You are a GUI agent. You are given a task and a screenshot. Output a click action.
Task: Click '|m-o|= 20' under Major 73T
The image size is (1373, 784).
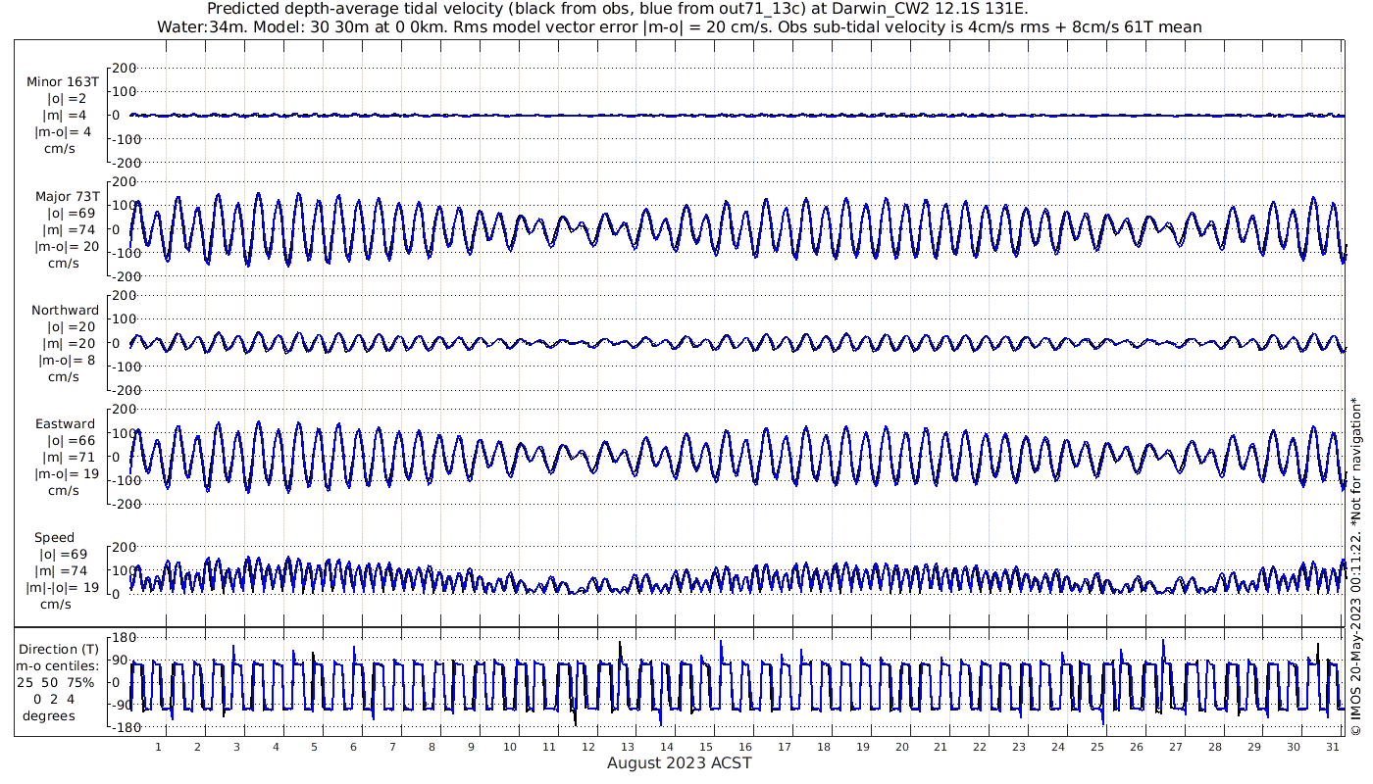point(67,246)
